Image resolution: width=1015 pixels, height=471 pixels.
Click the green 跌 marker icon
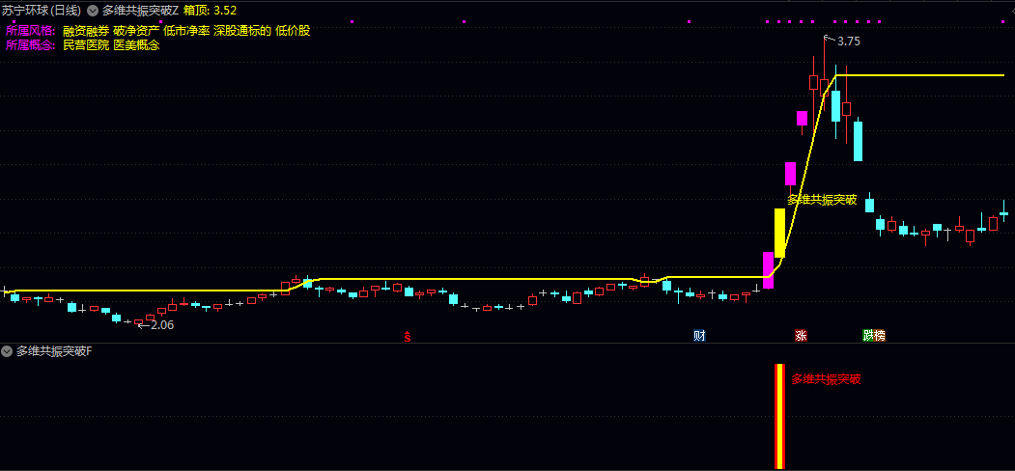click(867, 336)
